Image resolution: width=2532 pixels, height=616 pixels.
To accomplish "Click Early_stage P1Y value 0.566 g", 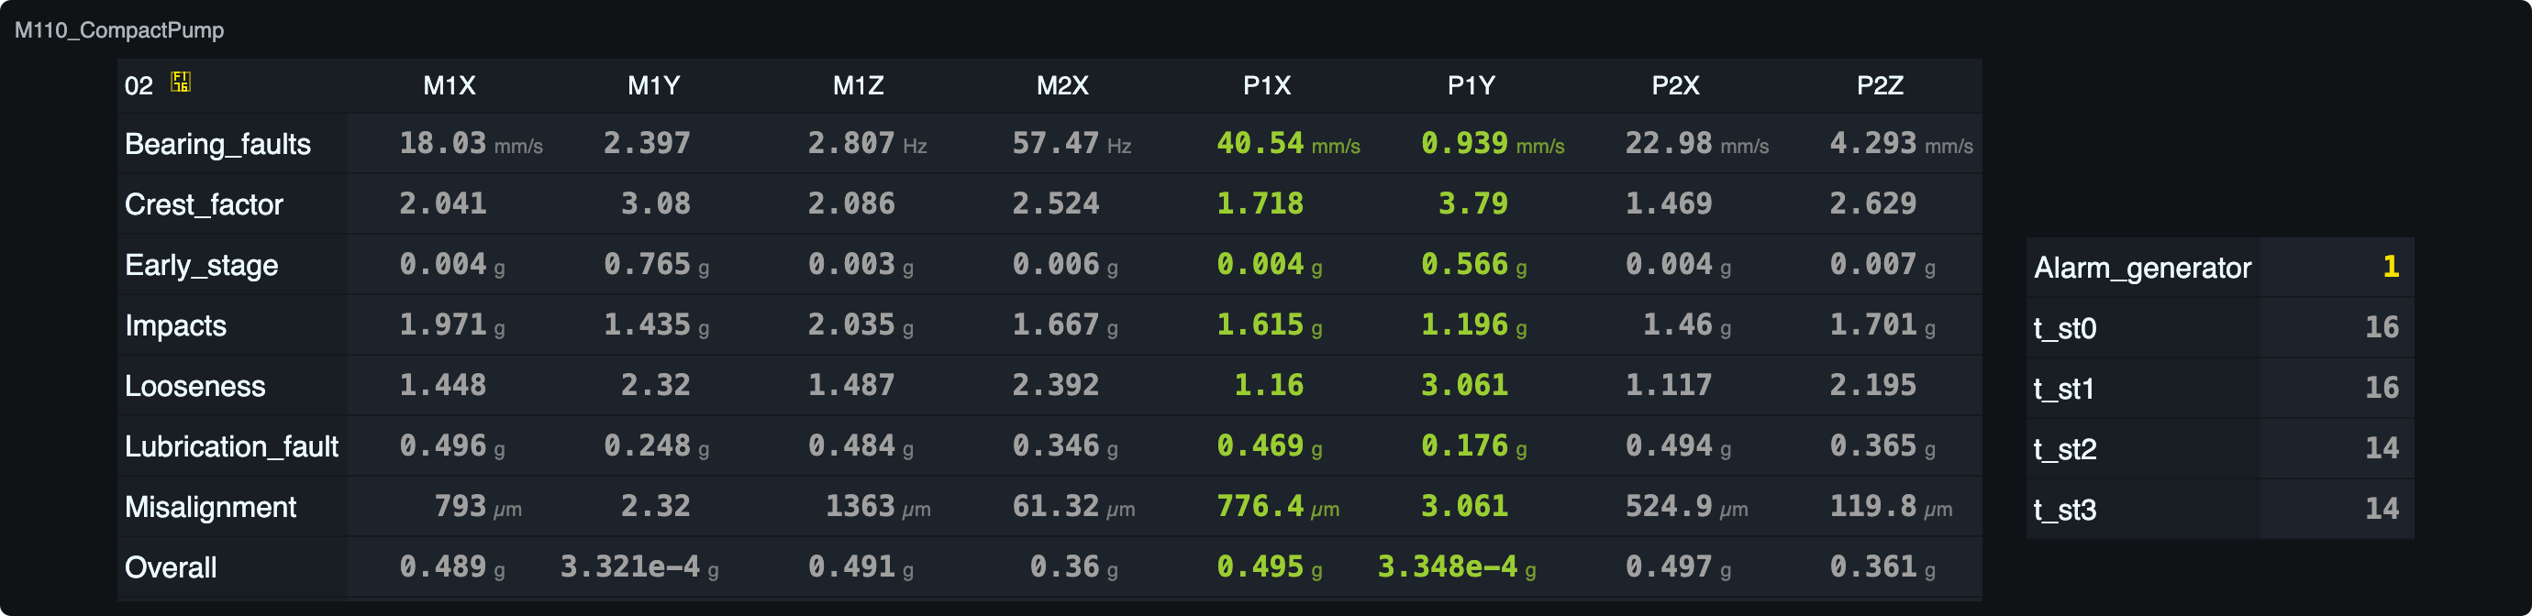I will (x=1474, y=264).
